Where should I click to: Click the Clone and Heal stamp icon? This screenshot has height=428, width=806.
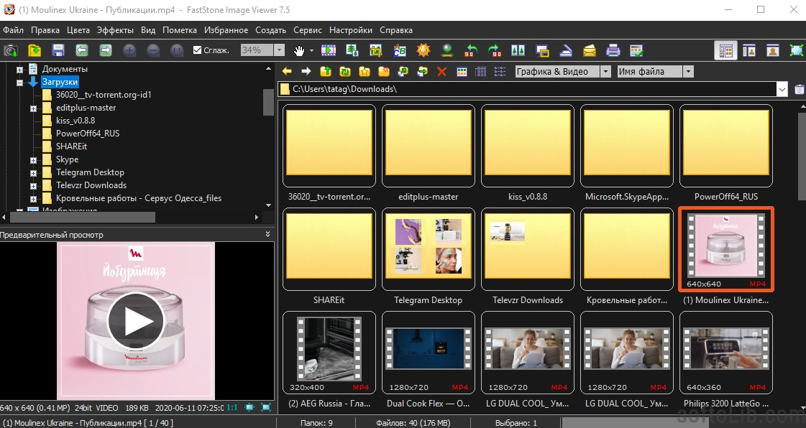point(446,50)
